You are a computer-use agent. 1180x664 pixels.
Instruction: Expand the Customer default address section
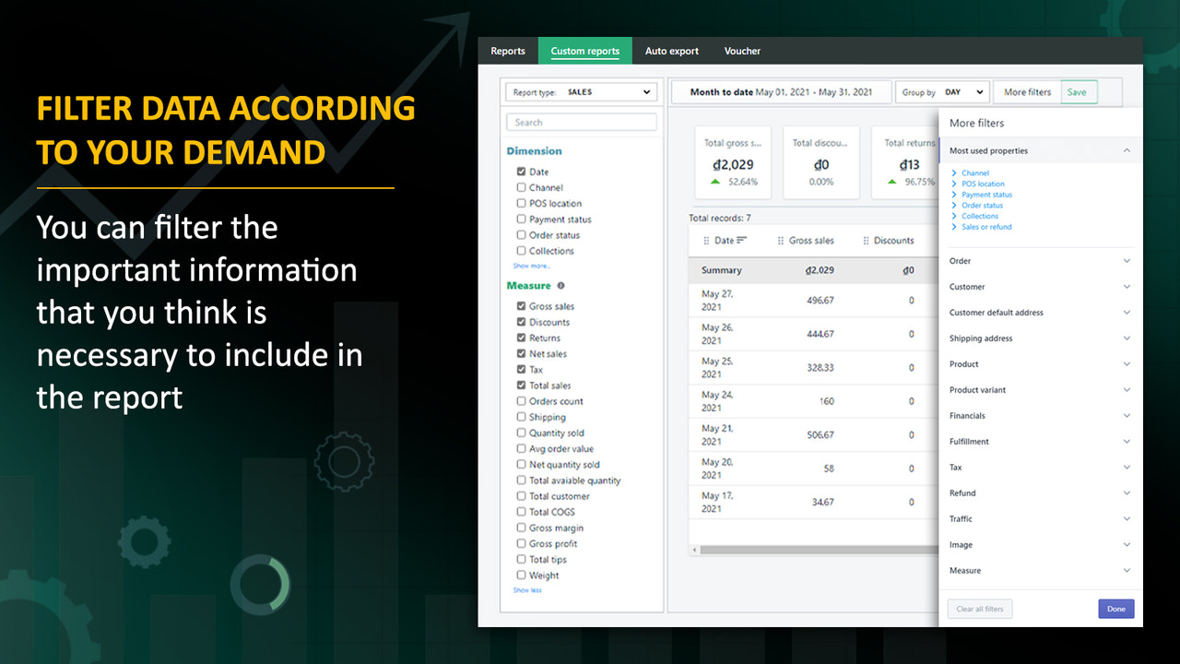point(1040,313)
